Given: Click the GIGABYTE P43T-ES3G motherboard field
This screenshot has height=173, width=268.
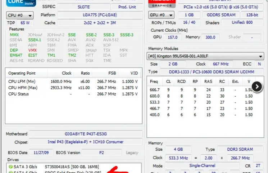Looking at the screenshot, I should pos(86,134).
